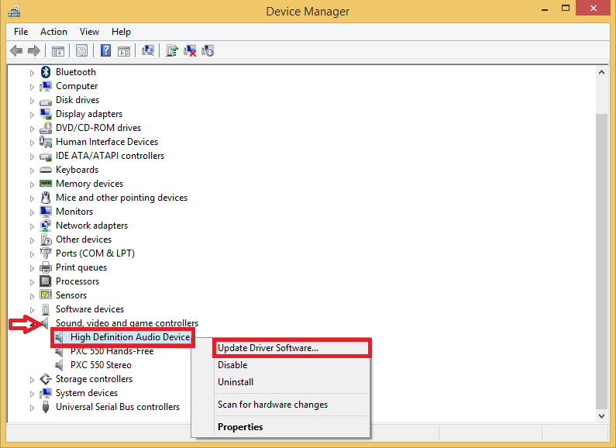Click the Update Driver Software toolbar icon

tap(172, 50)
